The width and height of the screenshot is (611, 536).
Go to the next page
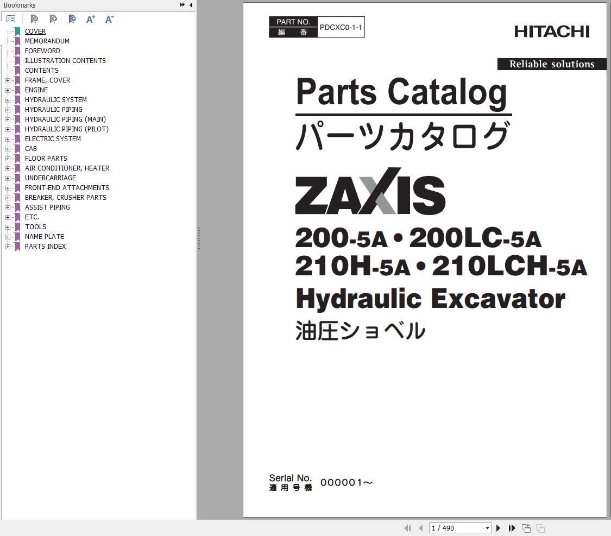tap(498, 528)
